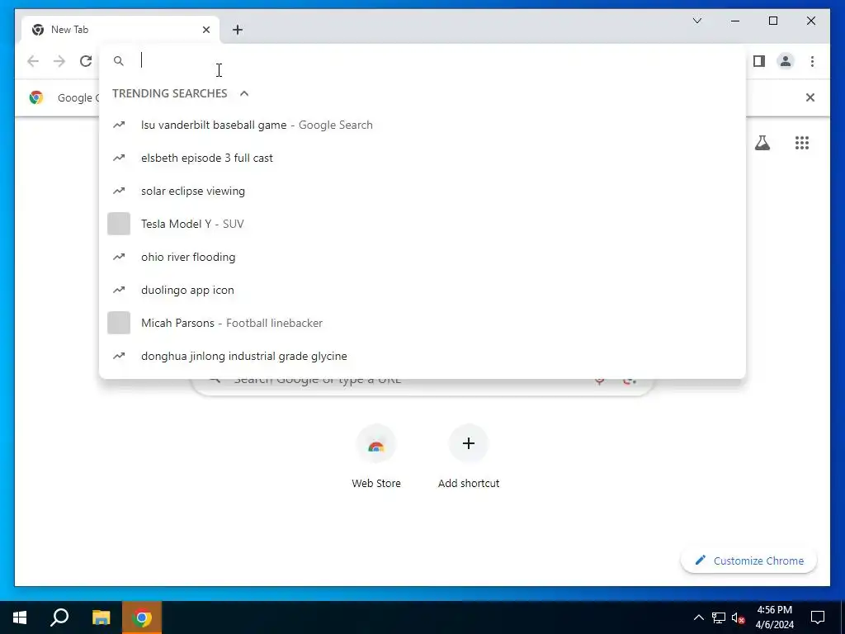This screenshot has width=845, height=634.
Task: Select lsu vanderbilt baseball game suggestion
Action: tap(422, 125)
